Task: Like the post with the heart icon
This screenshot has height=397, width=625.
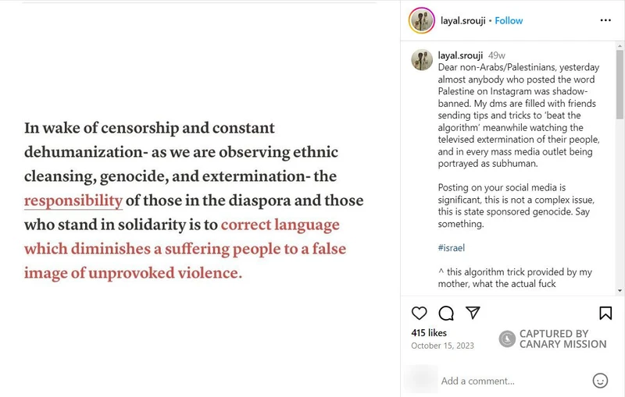Action: point(420,313)
